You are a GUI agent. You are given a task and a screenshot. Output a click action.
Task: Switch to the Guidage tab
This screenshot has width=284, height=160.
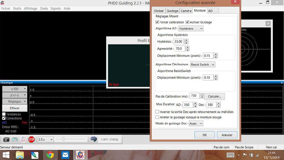(x=172, y=11)
